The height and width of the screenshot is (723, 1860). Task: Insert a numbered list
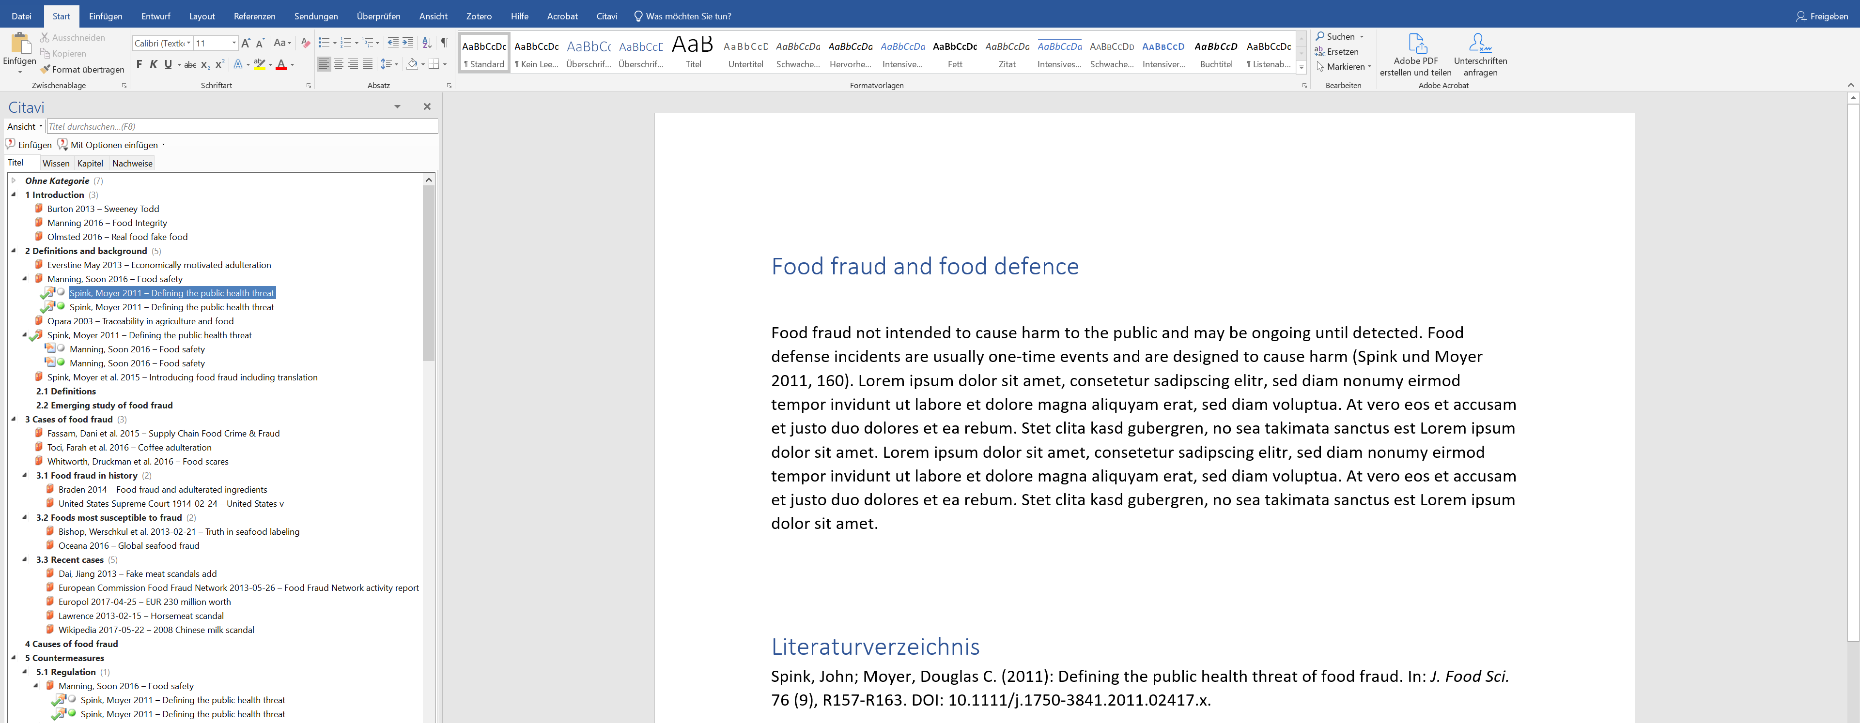click(x=346, y=43)
